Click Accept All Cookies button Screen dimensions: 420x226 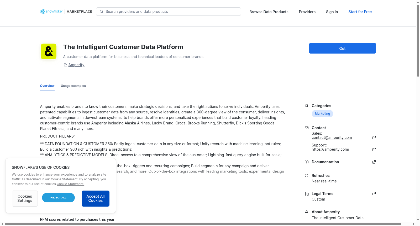coord(96,198)
